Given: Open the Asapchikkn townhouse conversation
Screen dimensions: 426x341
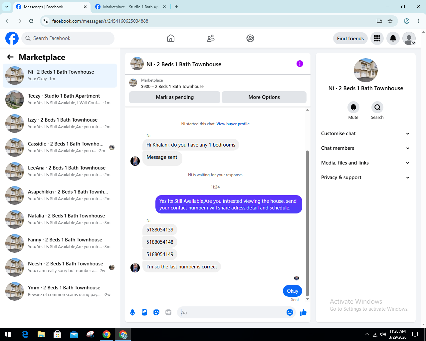Looking at the screenshot, I should tap(60, 195).
